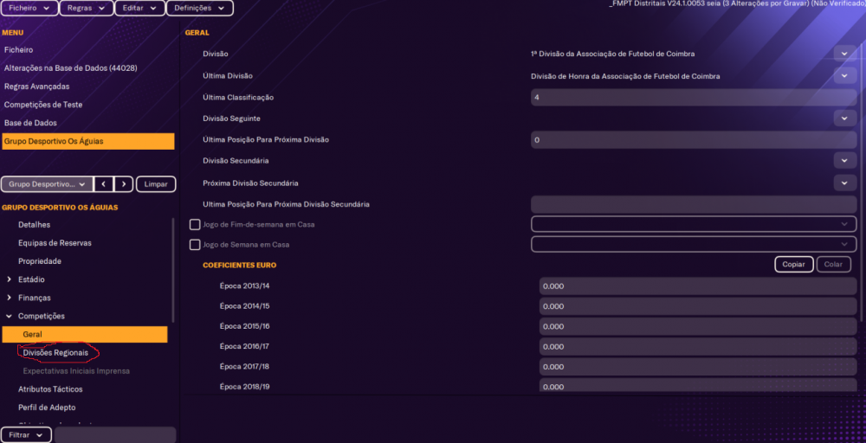Open the Editar menu
The height and width of the screenshot is (443, 866).
tap(139, 9)
